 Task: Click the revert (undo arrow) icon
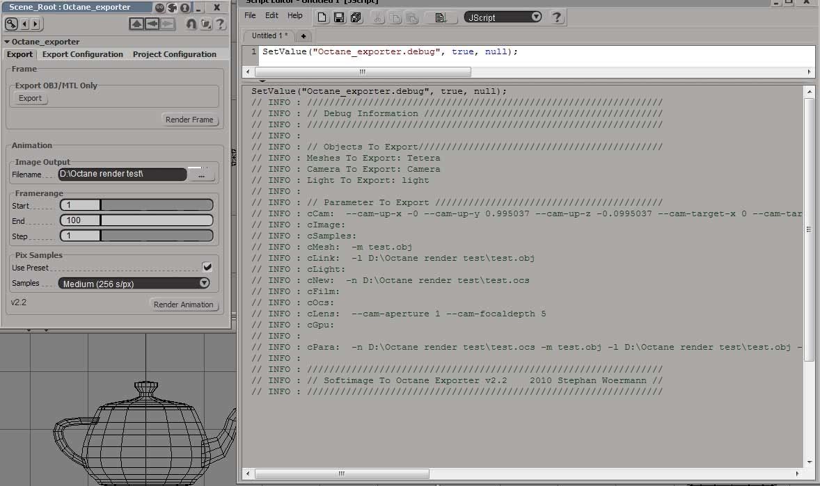191,24
